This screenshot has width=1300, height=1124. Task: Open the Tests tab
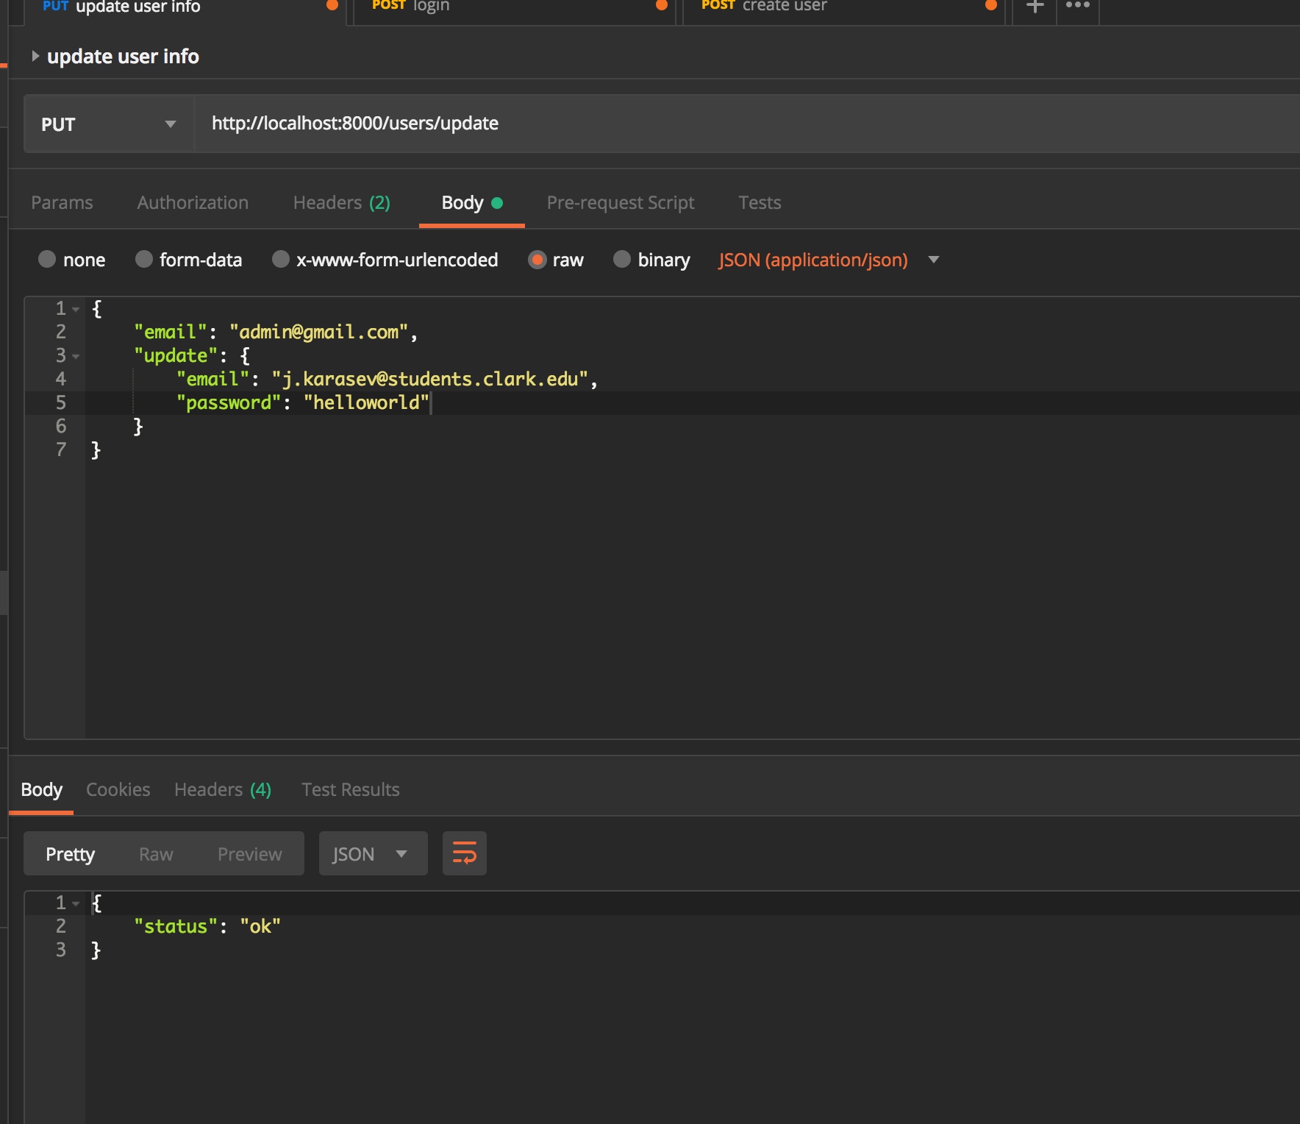tap(760, 202)
